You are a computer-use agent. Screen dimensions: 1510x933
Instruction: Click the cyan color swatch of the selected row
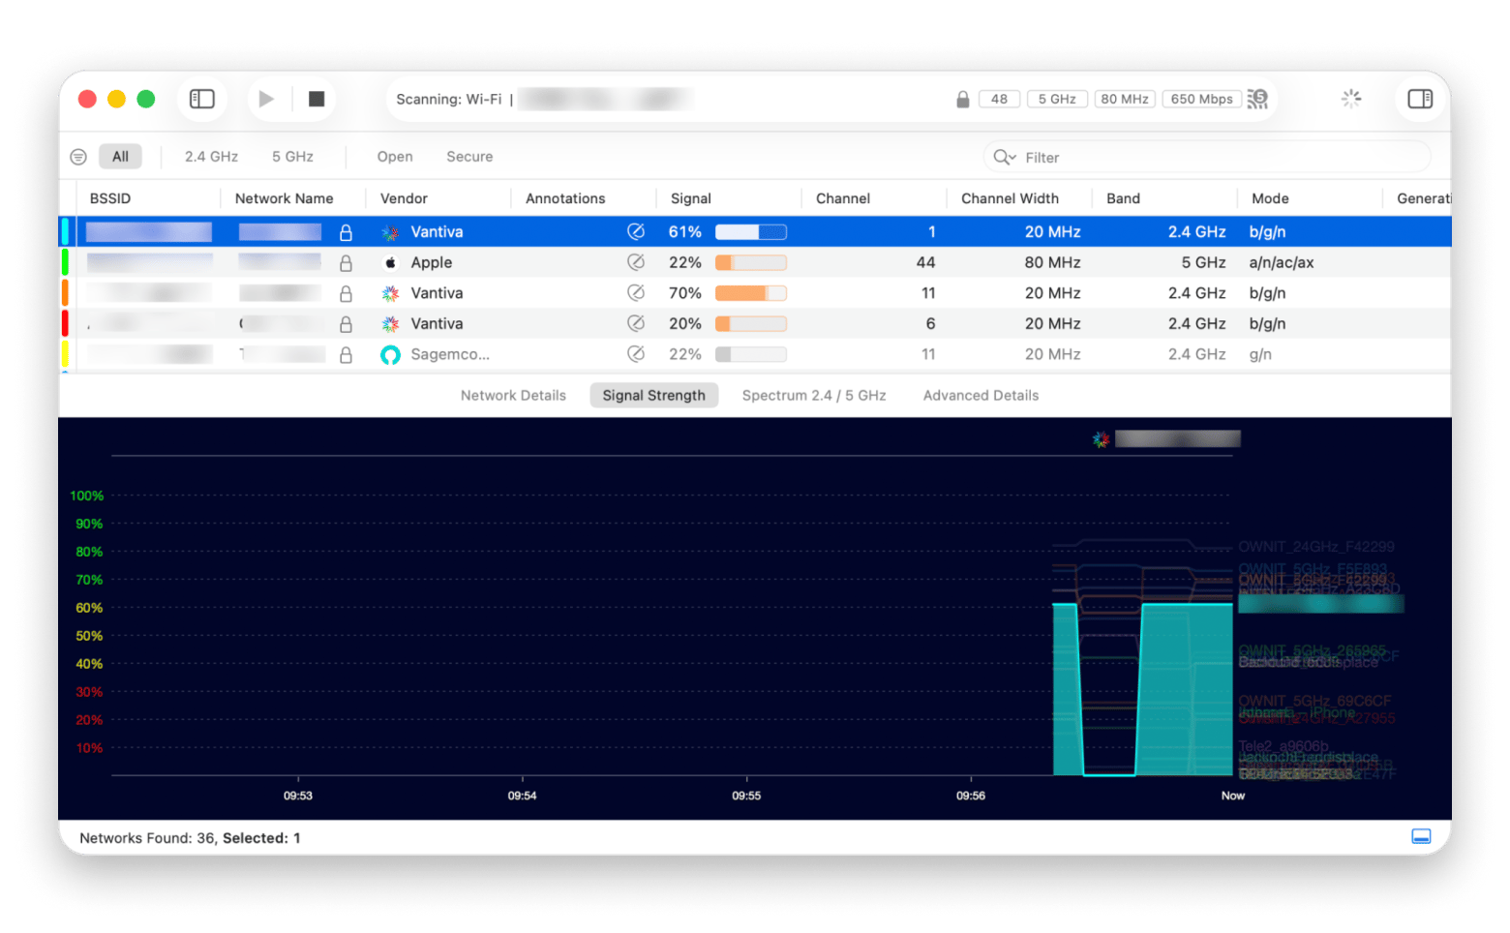[65, 232]
